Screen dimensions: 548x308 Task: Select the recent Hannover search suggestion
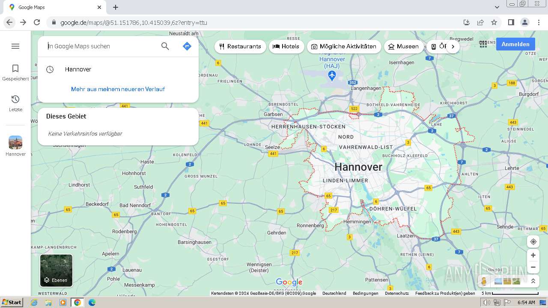(x=118, y=69)
